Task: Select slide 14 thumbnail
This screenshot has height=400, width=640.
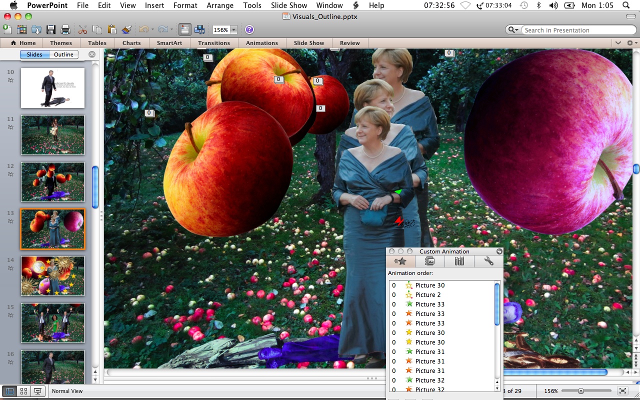Action: pos(52,275)
